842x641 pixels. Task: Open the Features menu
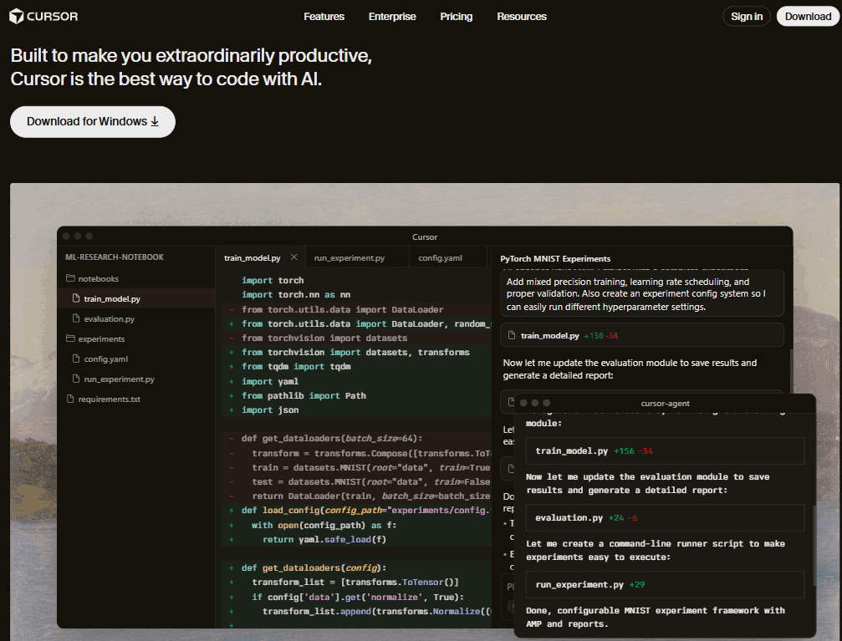[324, 17]
